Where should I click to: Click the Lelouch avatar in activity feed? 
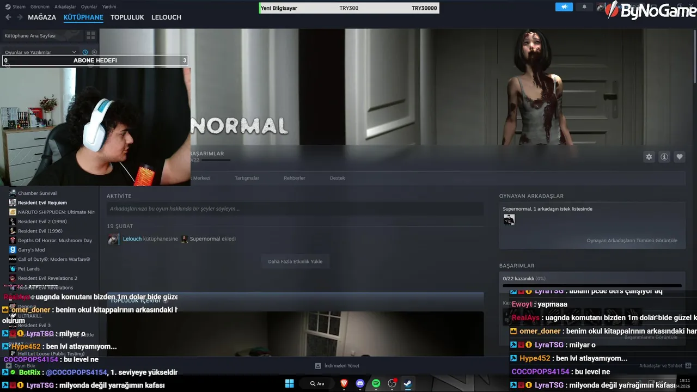click(x=113, y=239)
